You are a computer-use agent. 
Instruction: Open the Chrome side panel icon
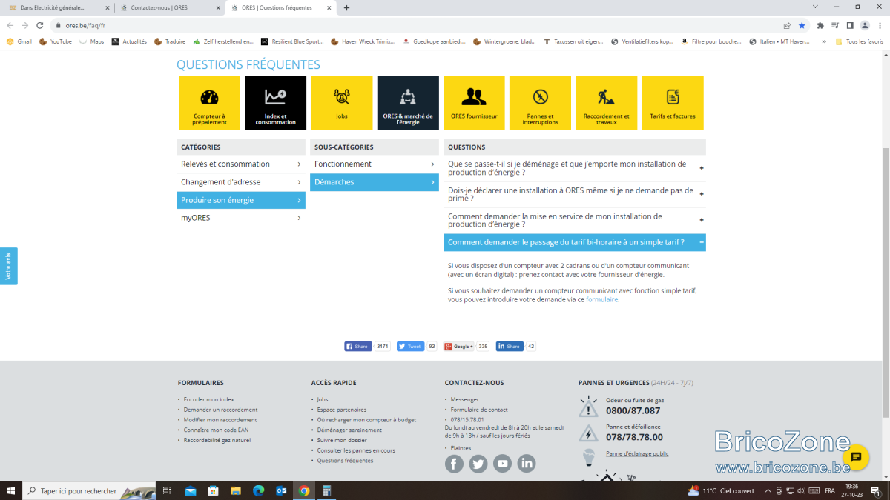point(850,25)
